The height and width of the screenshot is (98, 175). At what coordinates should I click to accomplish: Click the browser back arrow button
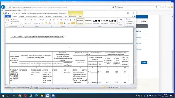(x=3, y=7)
